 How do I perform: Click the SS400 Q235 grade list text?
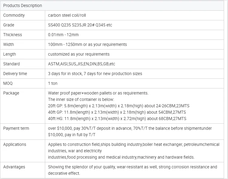coord(80,25)
